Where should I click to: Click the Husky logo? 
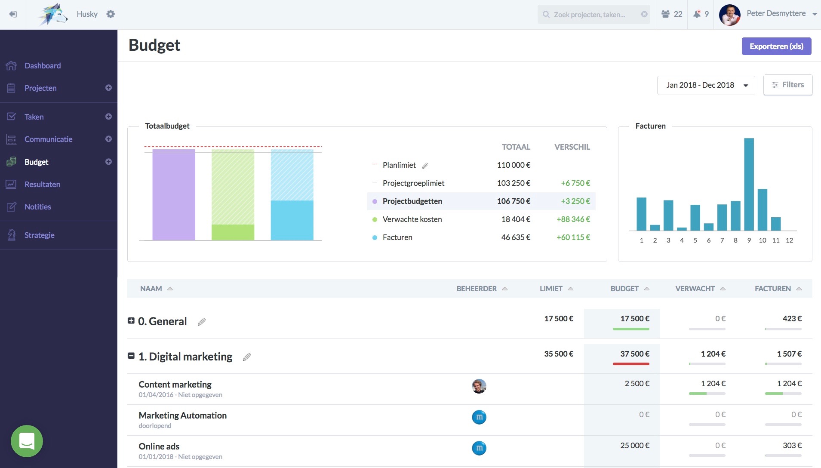click(53, 15)
